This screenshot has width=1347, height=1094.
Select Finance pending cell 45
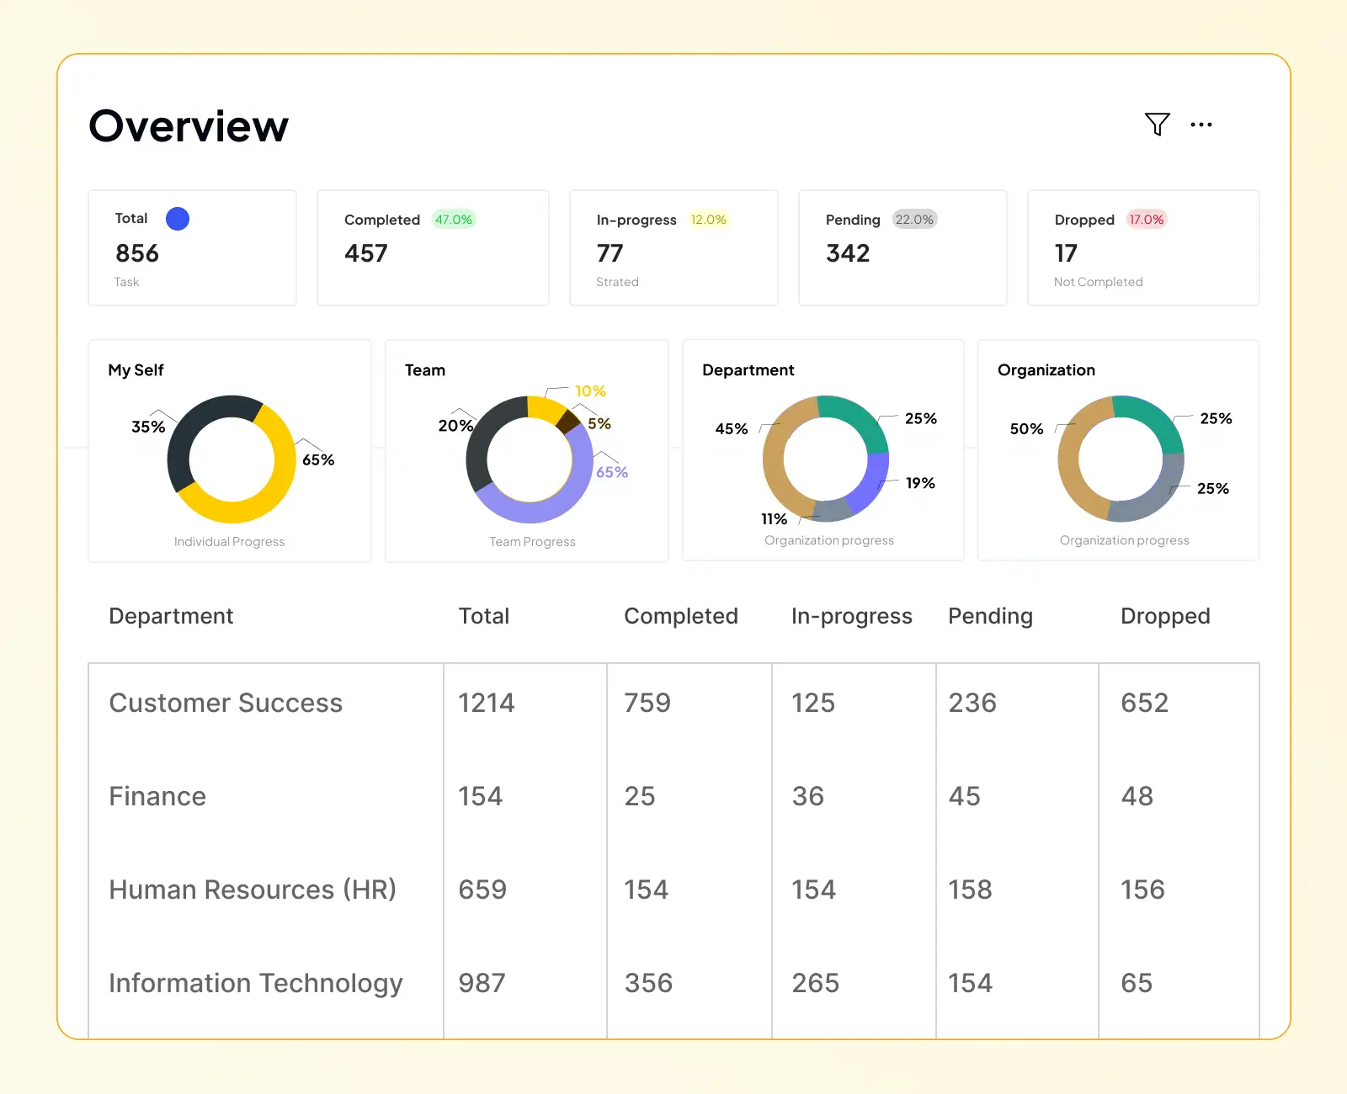pos(965,796)
